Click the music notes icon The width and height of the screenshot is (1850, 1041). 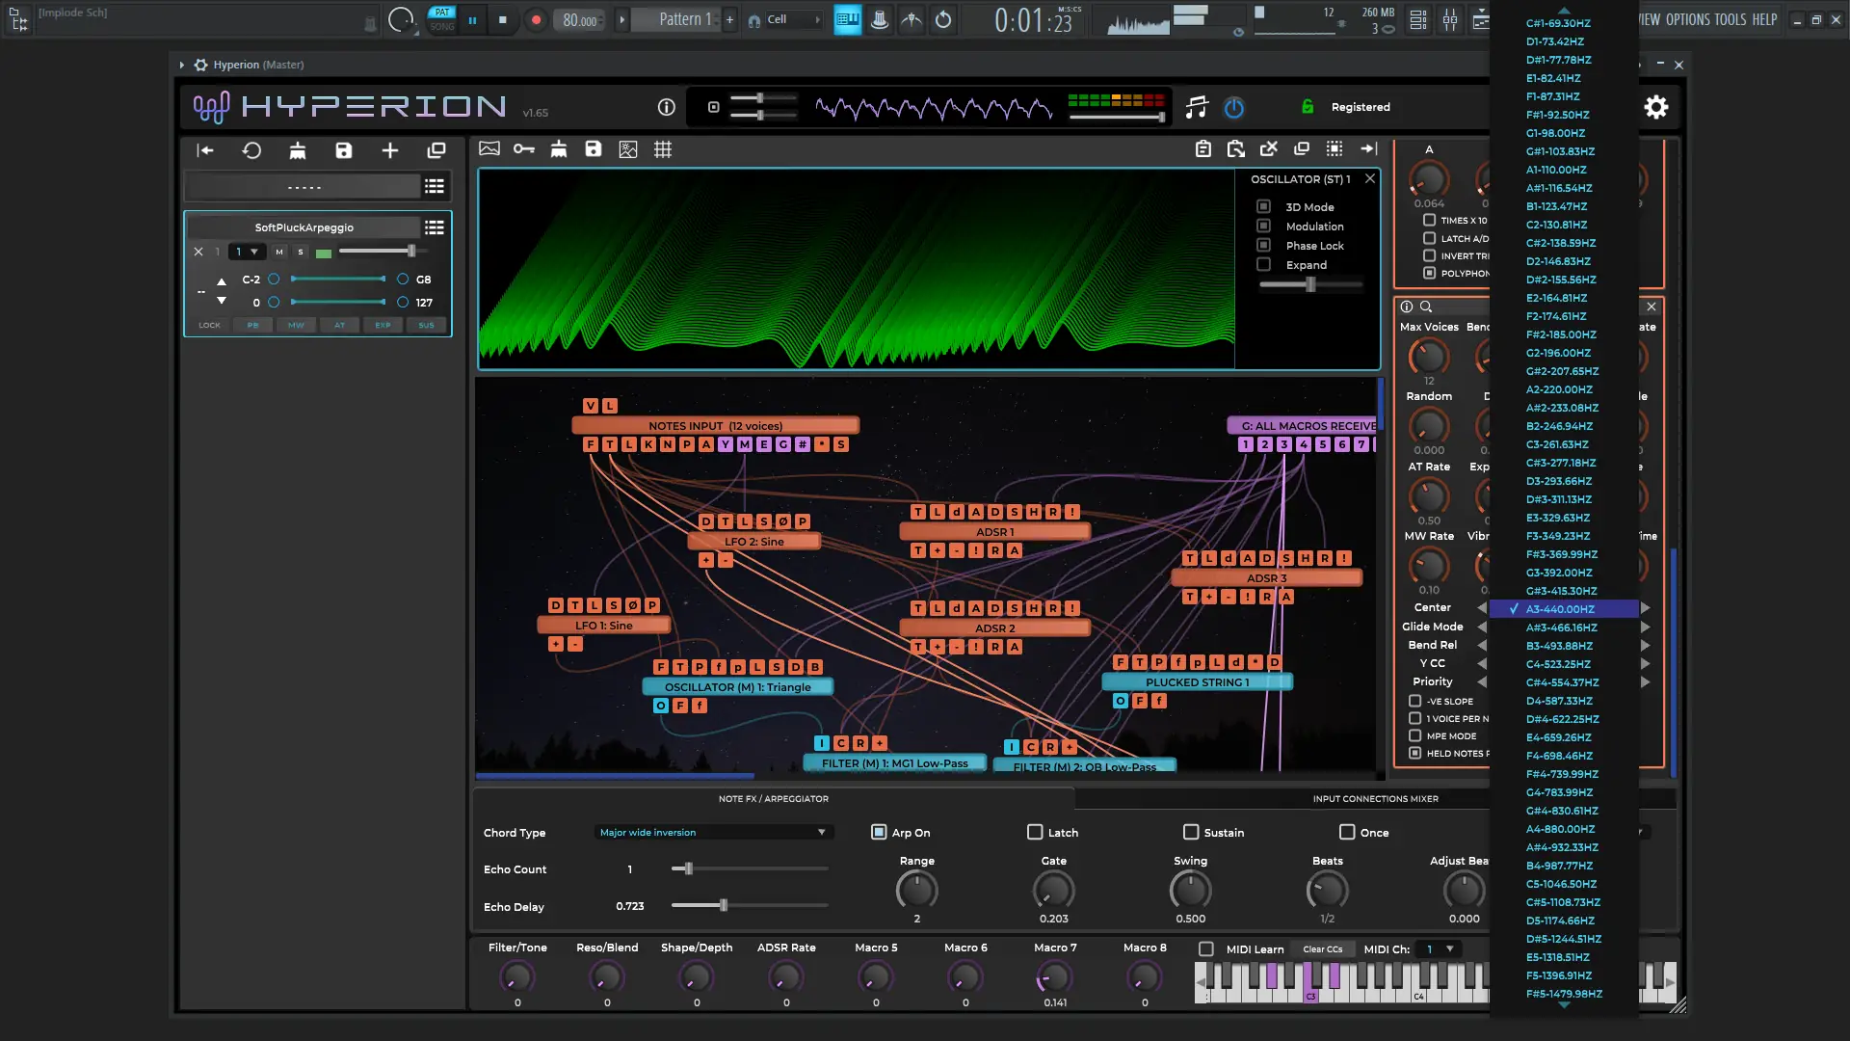tap(1196, 107)
